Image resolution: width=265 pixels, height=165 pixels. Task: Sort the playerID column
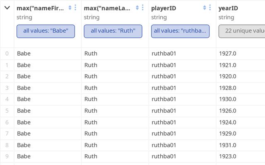point(205,8)
